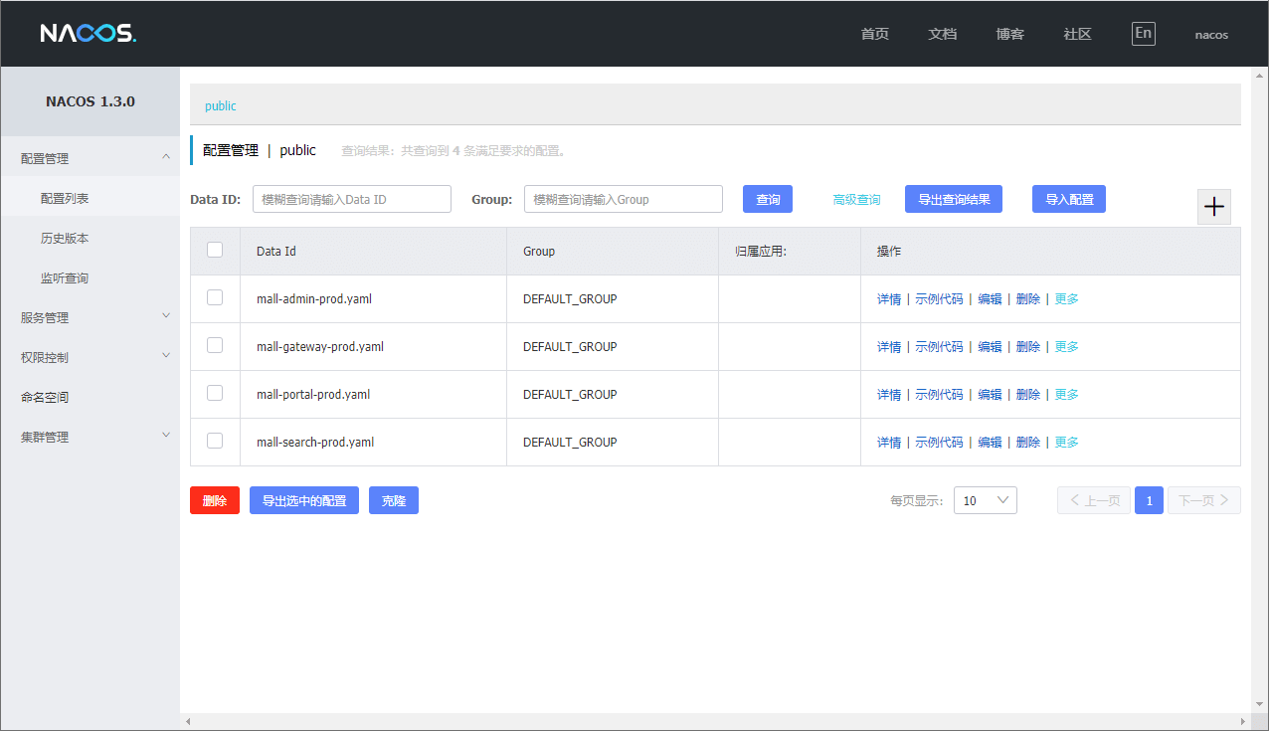This screenshot has width=1269, height=731.
Task: Click the NACOS logo in the header
Action: (89, 34)
